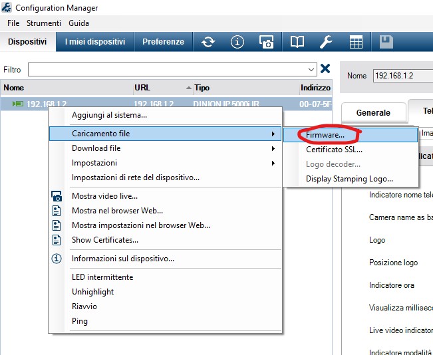This screenshot has width=433, height=355.
Task: Open the Preferenze tab
Action: pyautogui.click(x=163, y=42)
